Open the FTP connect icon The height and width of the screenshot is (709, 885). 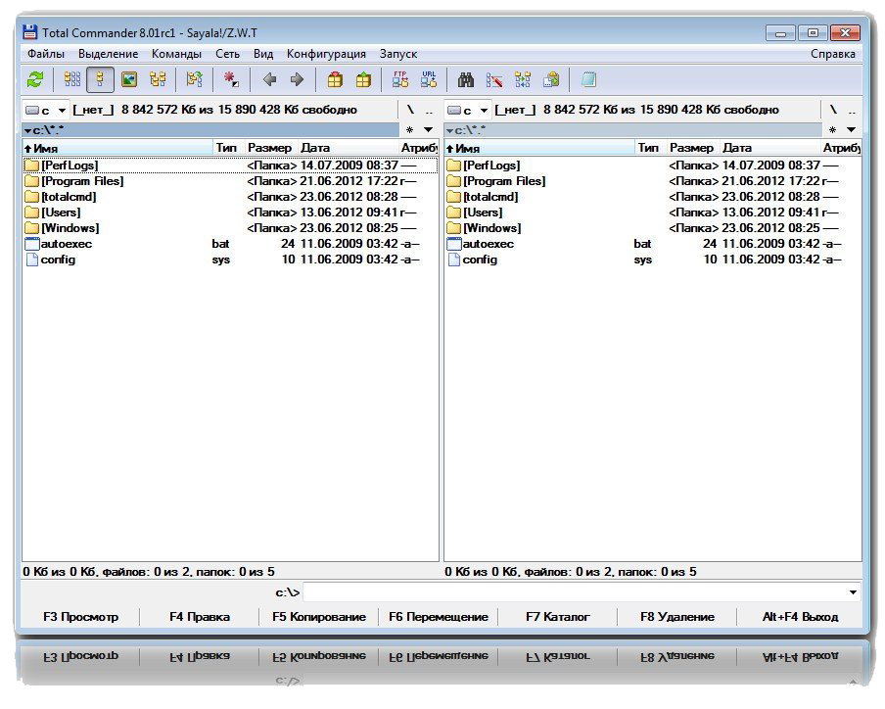(x=400, y=79)
